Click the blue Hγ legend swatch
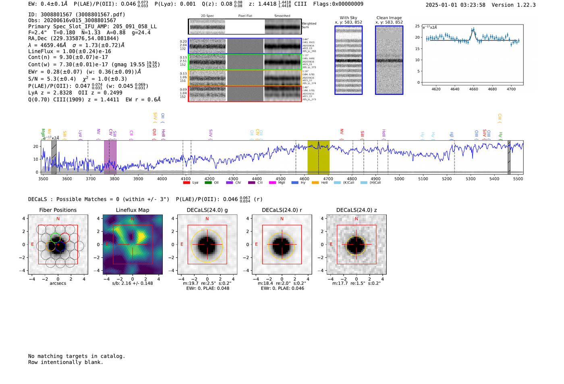Viewport: 564px width, 384px height. pos(295,183)
